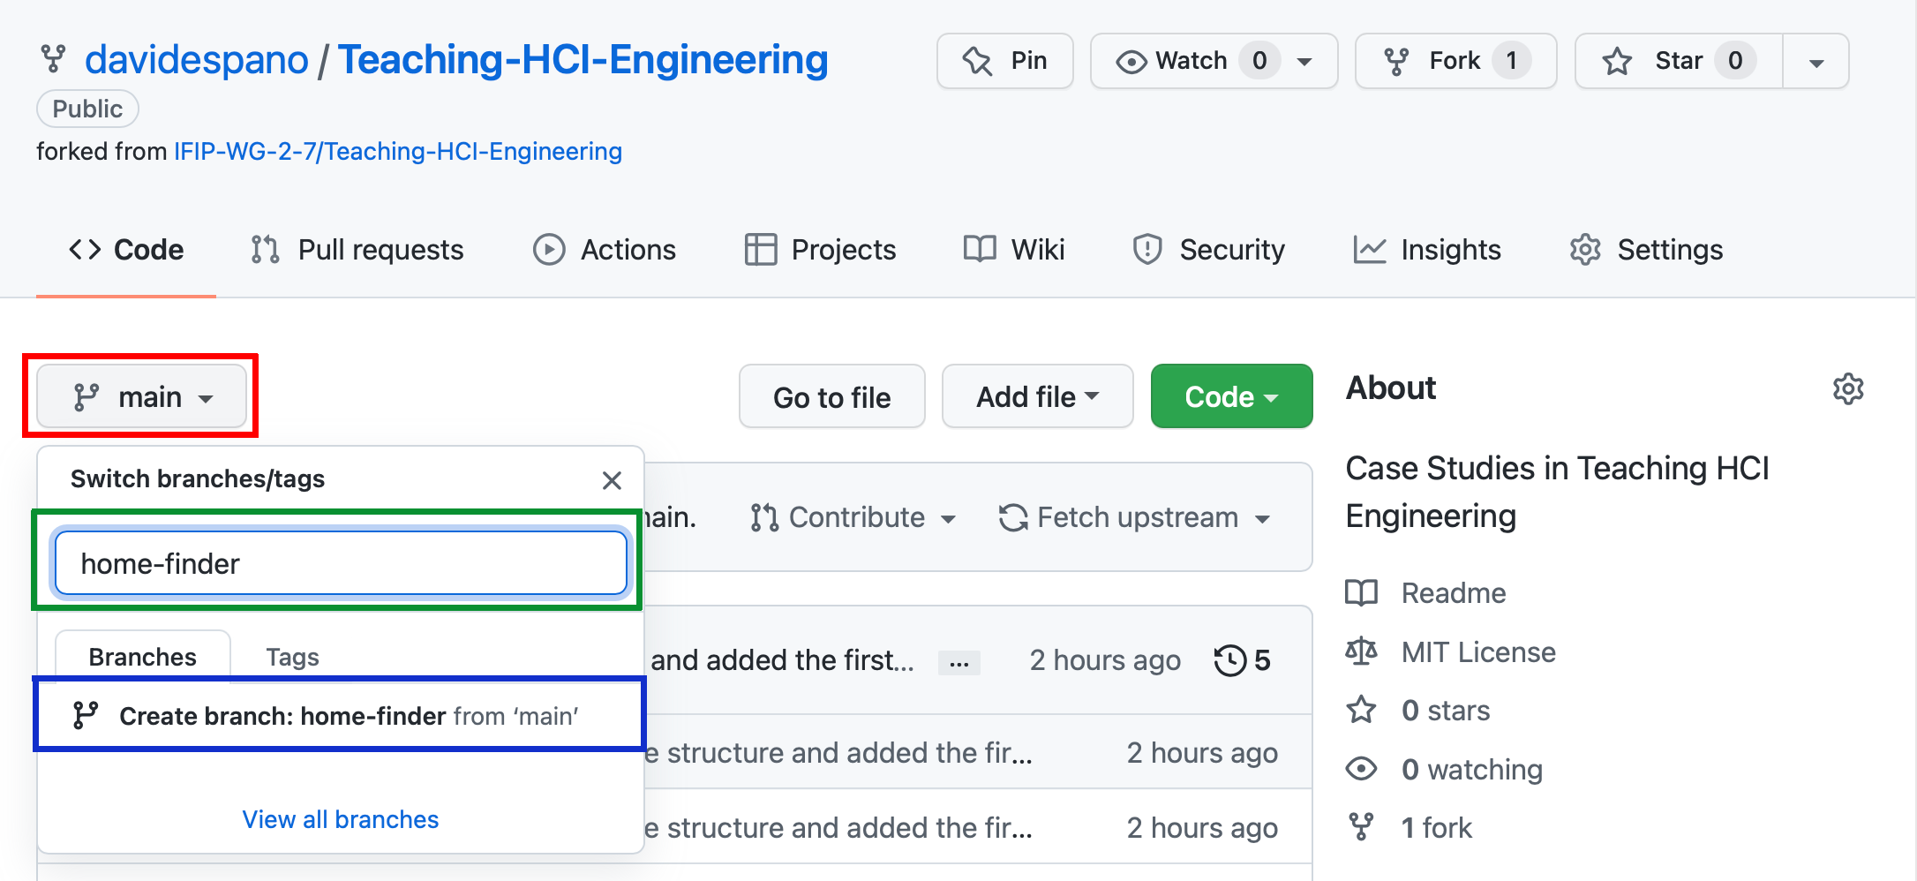Click View all branches link
This screenshot has width=1917, height=881.
[x=341, y=819]
